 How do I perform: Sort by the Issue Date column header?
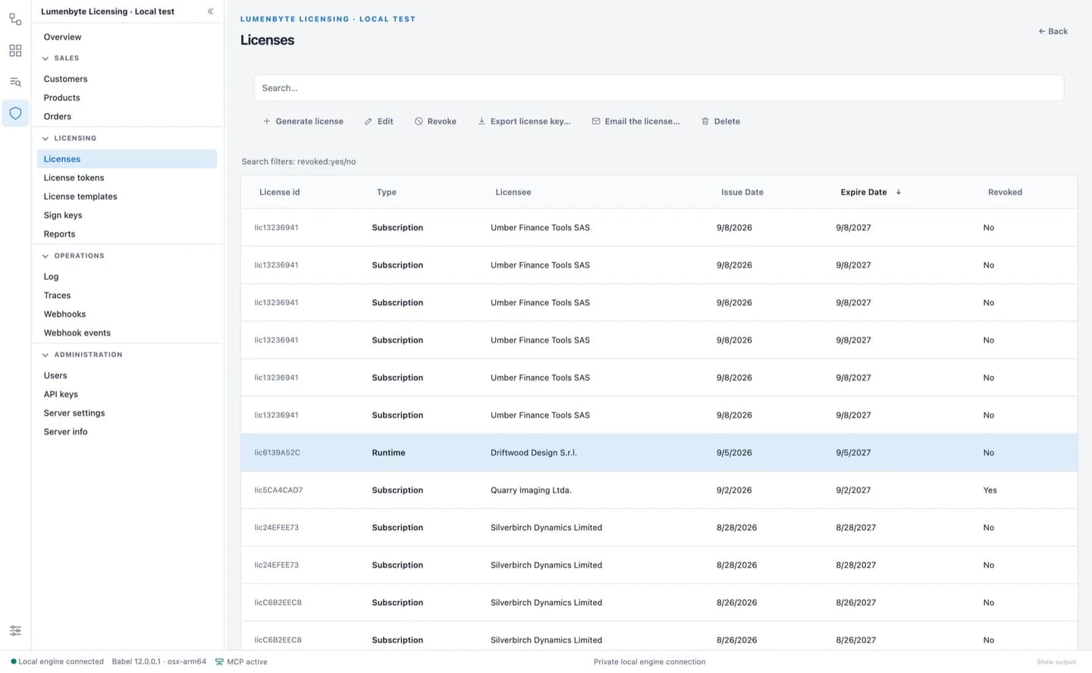pos(742,193)
